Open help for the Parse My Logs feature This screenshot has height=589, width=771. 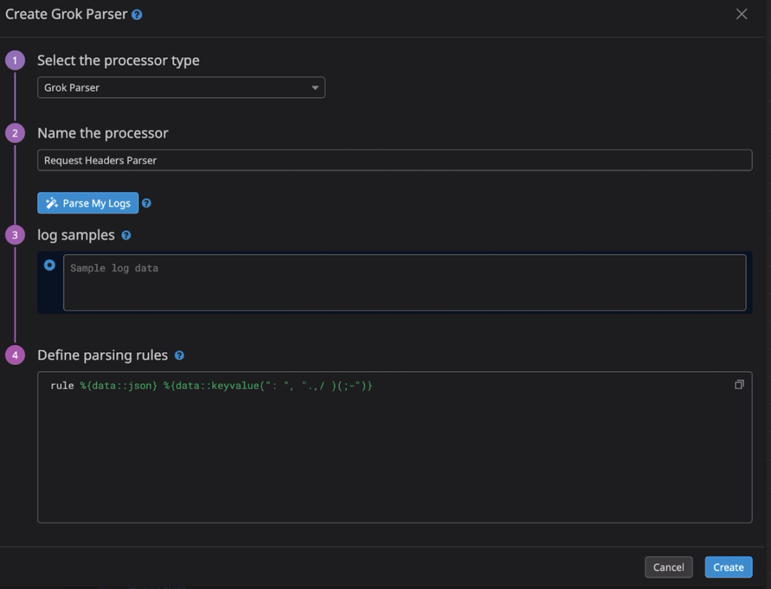click(146, 203)
